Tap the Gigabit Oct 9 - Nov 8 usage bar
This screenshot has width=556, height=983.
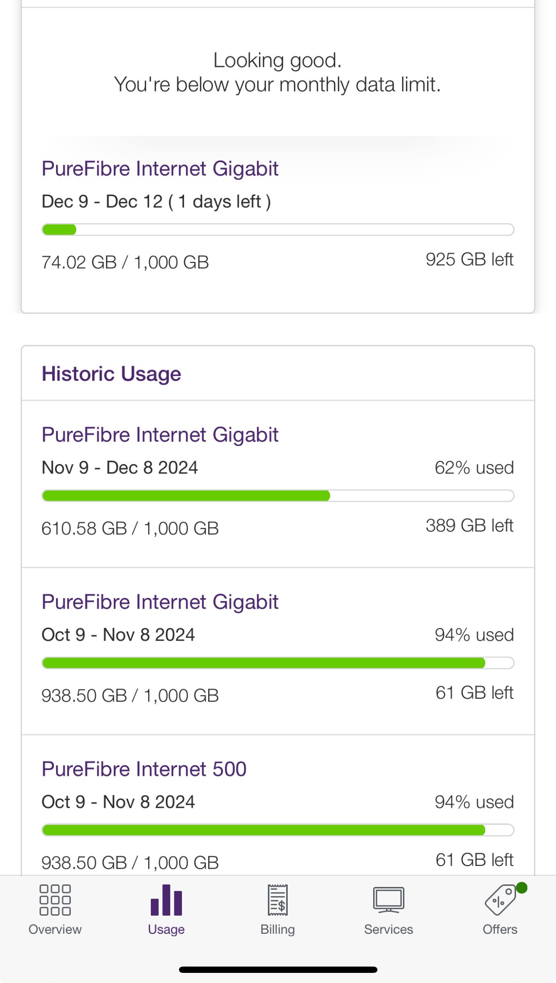(x=278, y=663)
